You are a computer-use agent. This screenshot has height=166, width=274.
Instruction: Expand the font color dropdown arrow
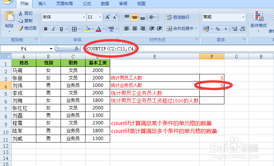click(104, 29)
